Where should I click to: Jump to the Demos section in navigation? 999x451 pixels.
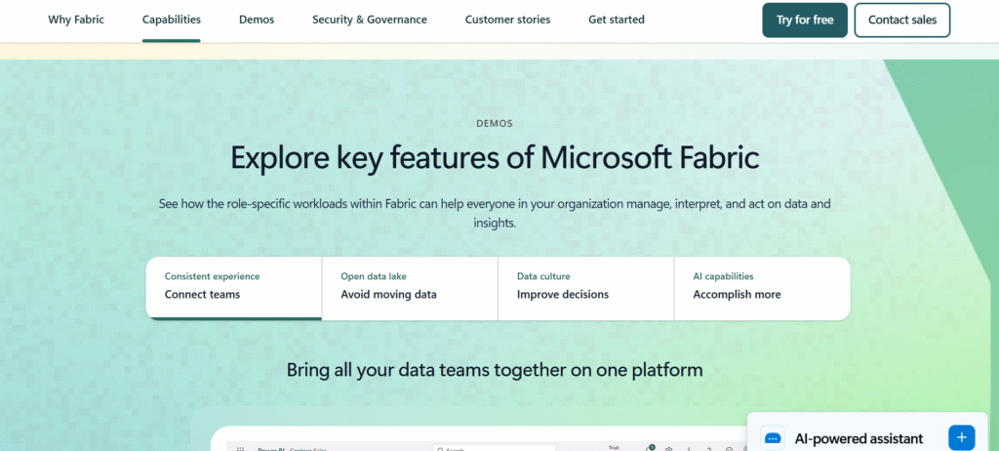point(257,20)
